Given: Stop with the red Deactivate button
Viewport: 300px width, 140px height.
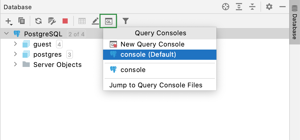Looking at the screenshot, I should [65, 21].
